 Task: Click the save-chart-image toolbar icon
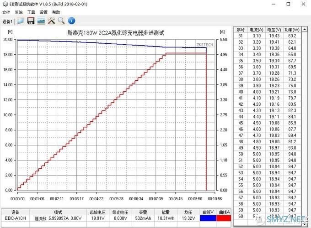coord(41,21)
